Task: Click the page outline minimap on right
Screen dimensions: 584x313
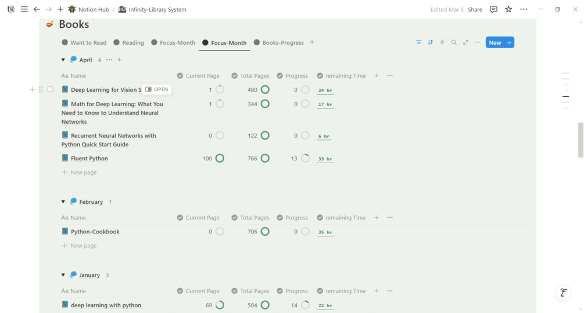Action: [x=566, y=91]
